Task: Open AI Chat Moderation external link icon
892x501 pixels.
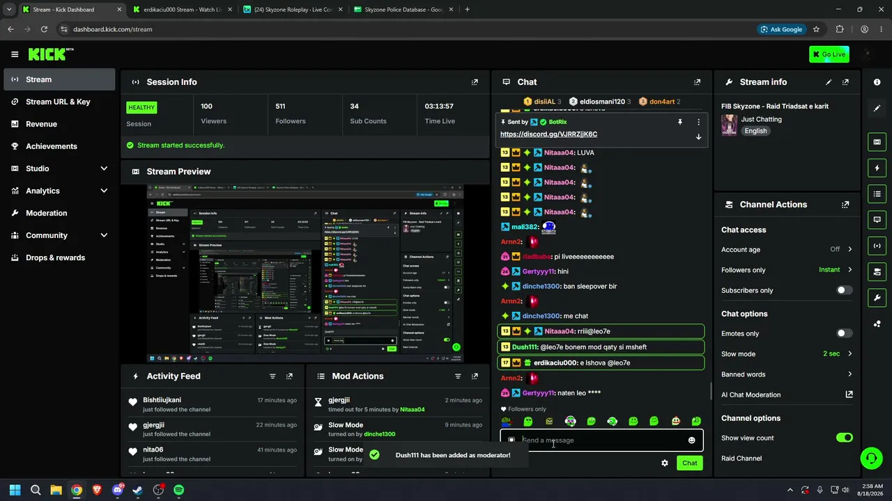Action: point(849,395)
